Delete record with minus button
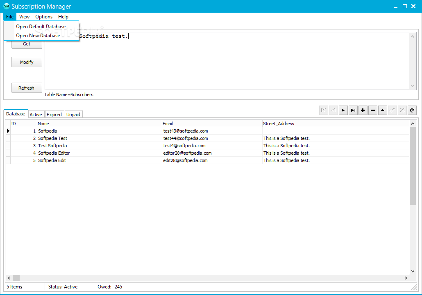Image resolution: width=422 pixels, height=295 pixels. [373, 110]
